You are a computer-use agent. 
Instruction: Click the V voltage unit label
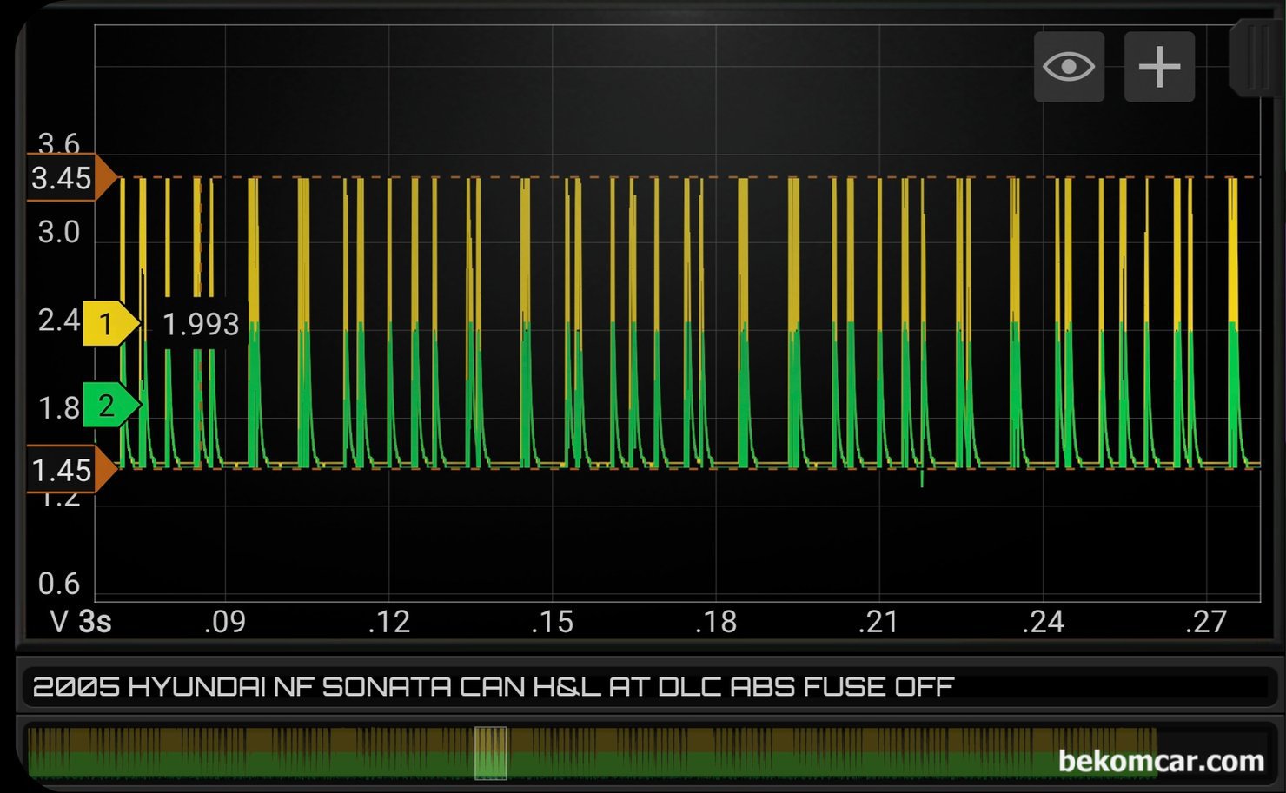point(59,622)
